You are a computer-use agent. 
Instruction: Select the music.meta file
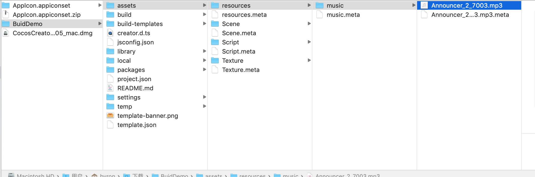tap(343, 15)
